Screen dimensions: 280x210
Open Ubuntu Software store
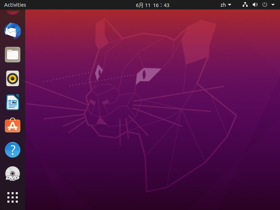pyautogui.click(x=13, y=125)
